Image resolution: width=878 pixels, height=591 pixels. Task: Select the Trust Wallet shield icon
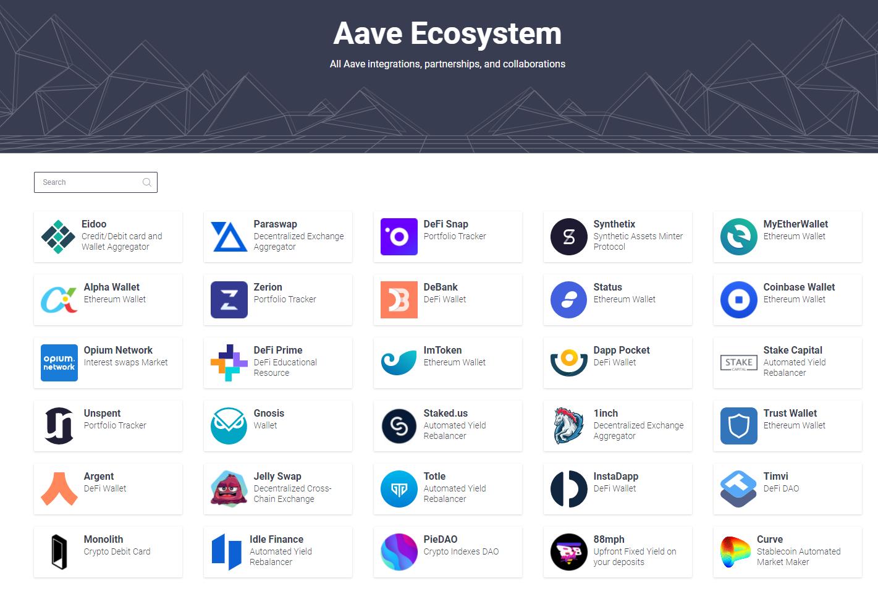[x=738, y=426]
